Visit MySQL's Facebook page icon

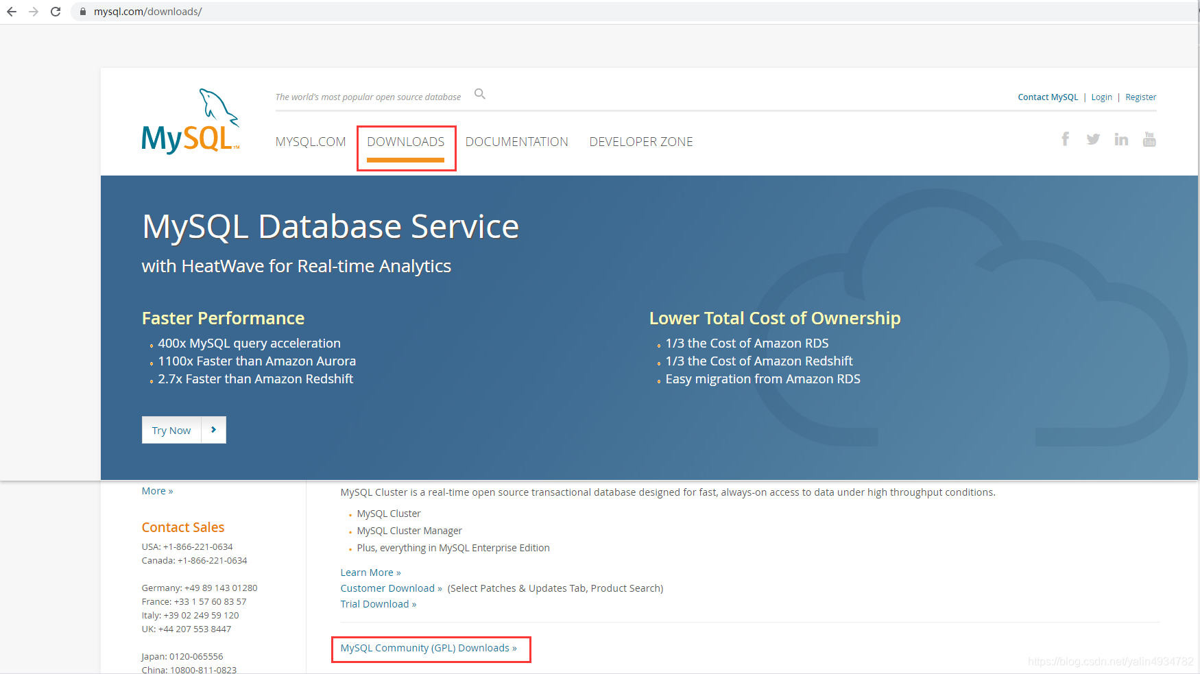point(1065,139)
